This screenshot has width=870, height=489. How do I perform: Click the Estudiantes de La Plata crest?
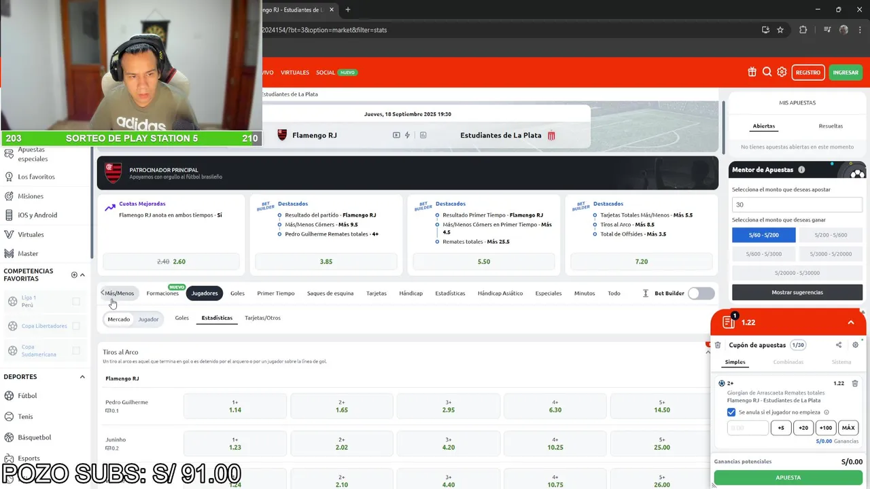(551, 135)
